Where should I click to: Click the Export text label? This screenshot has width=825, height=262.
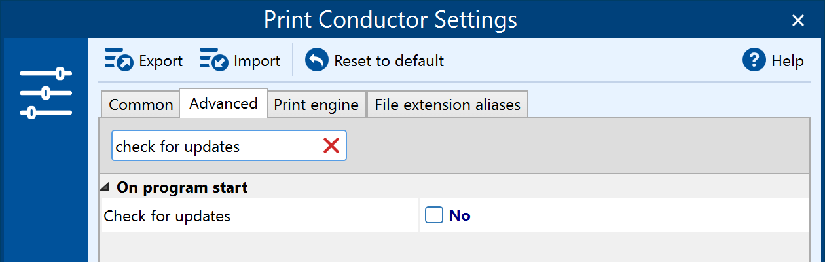(161, 61)
